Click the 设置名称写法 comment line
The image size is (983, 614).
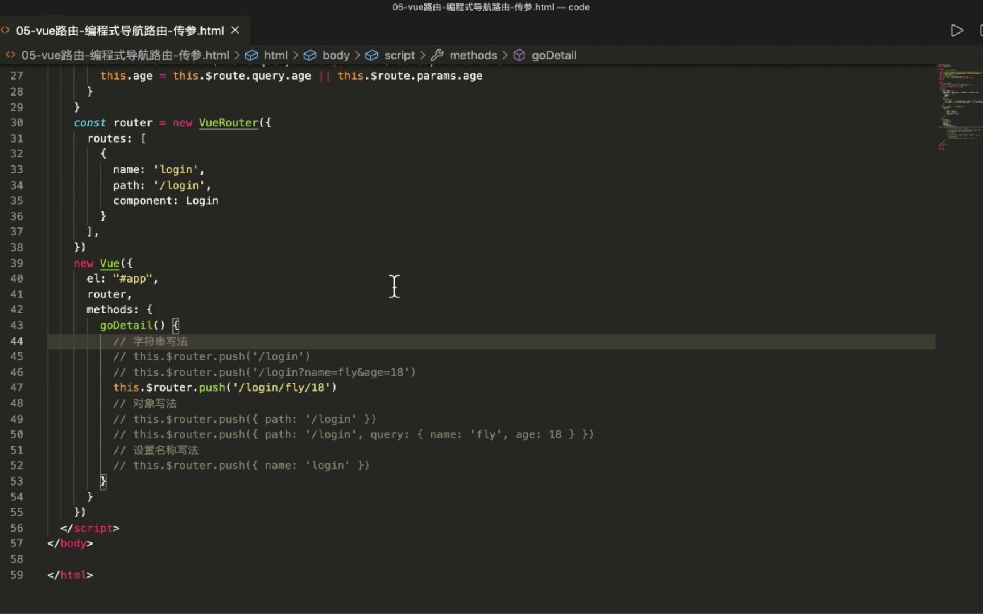coord(156,450)
